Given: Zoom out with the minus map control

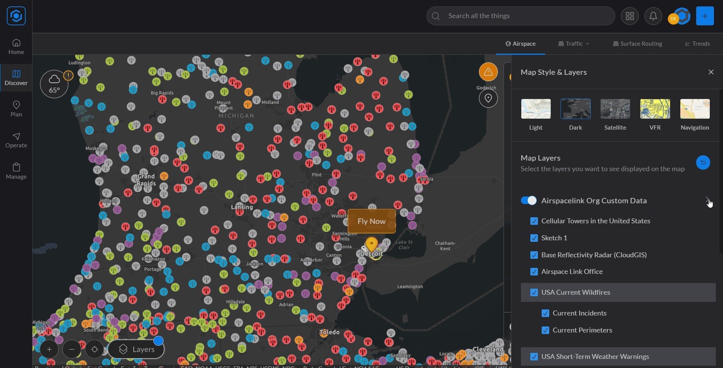Looking at the screenshot, I should pos(72,349).
